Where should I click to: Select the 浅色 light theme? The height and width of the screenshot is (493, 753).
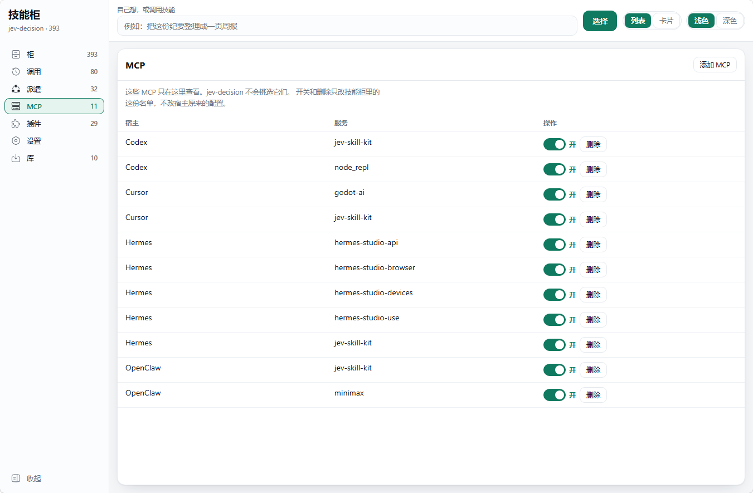[702, 21]
